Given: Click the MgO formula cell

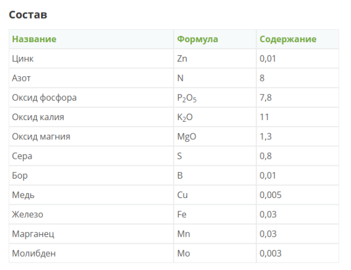Looking at the screenshot, I should coord(185,136).
